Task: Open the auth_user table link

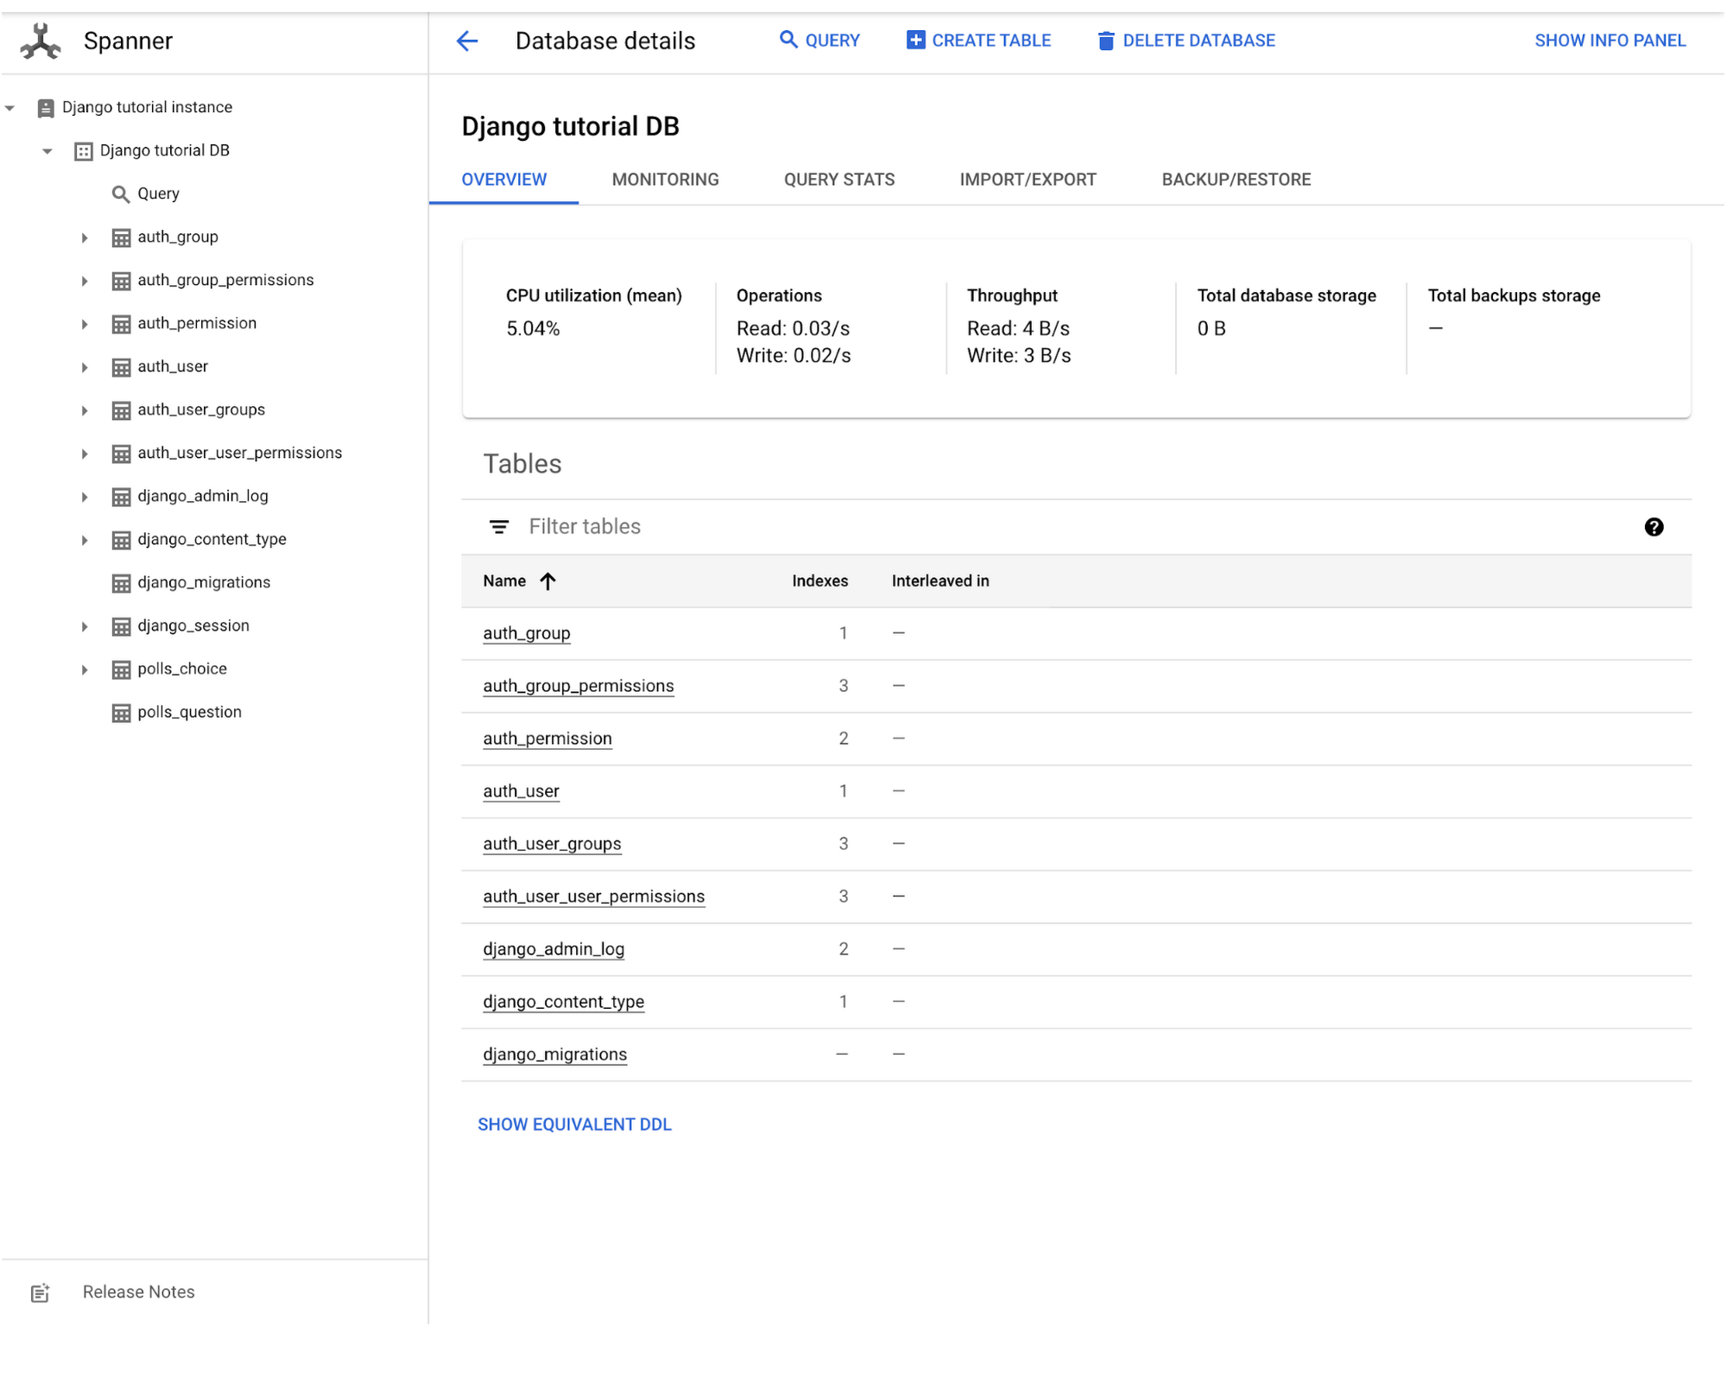Action: click(x=521, y=791)
